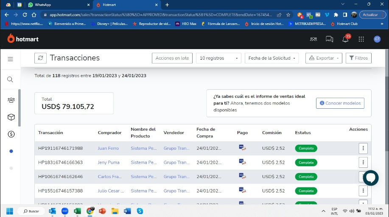Open Sistema Pe... product in Julio Cesar row
Image resolution: width=389 pixels, height=217 pixels.
[x=144, y=191]
